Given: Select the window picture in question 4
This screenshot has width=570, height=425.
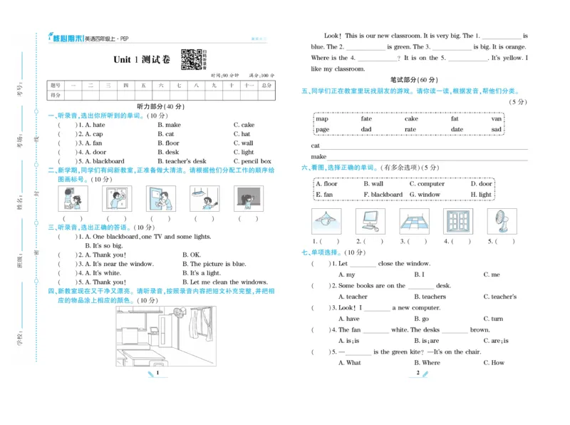Looking at the screenshot, I should coord(458,221).
